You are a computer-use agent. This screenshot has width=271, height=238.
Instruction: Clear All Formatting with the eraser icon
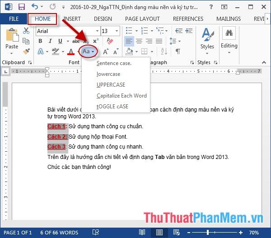[110, 41]
